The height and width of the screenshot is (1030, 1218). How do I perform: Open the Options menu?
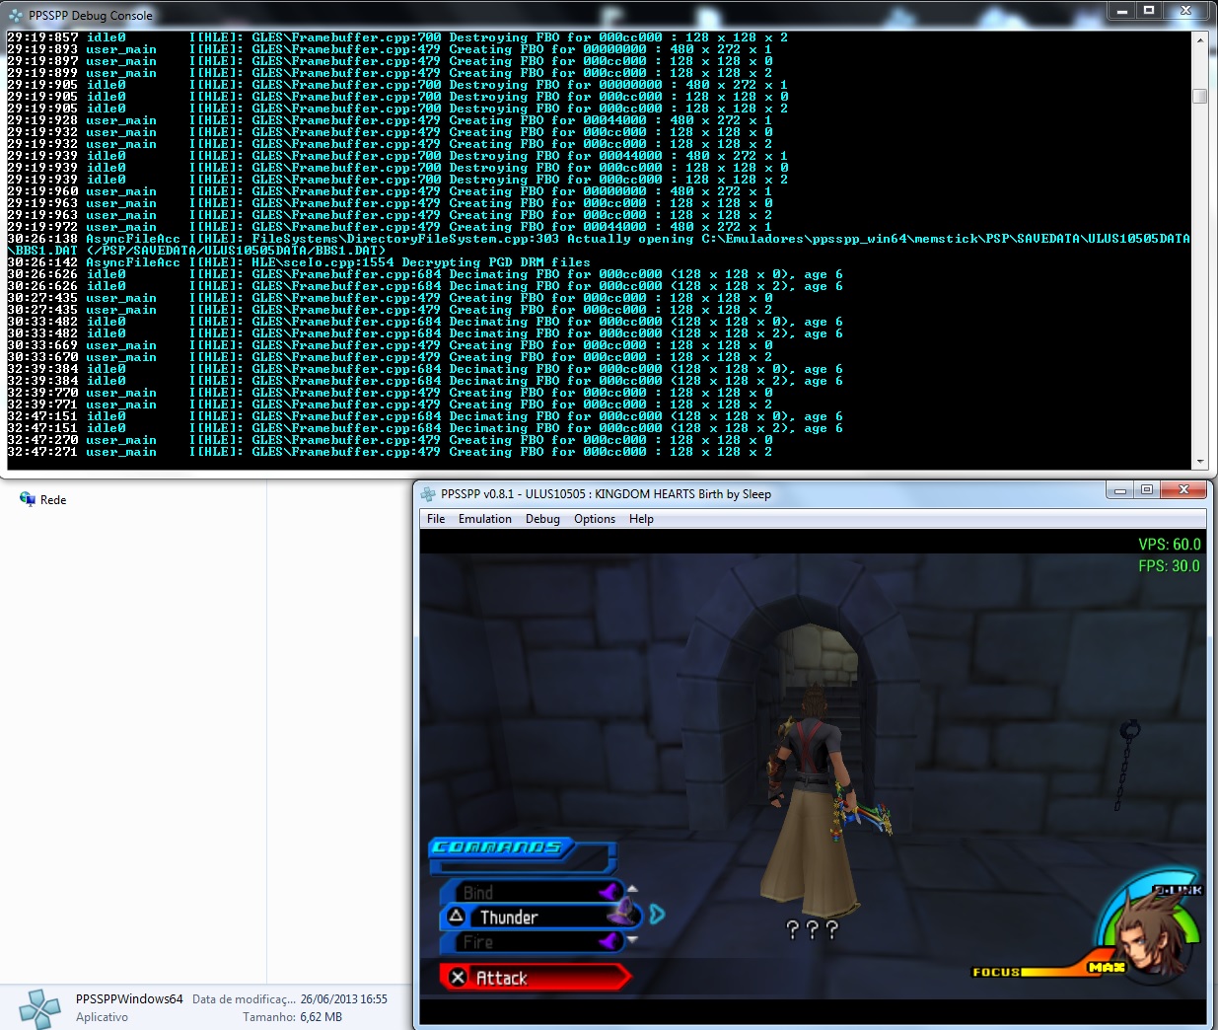click(595, 519)
